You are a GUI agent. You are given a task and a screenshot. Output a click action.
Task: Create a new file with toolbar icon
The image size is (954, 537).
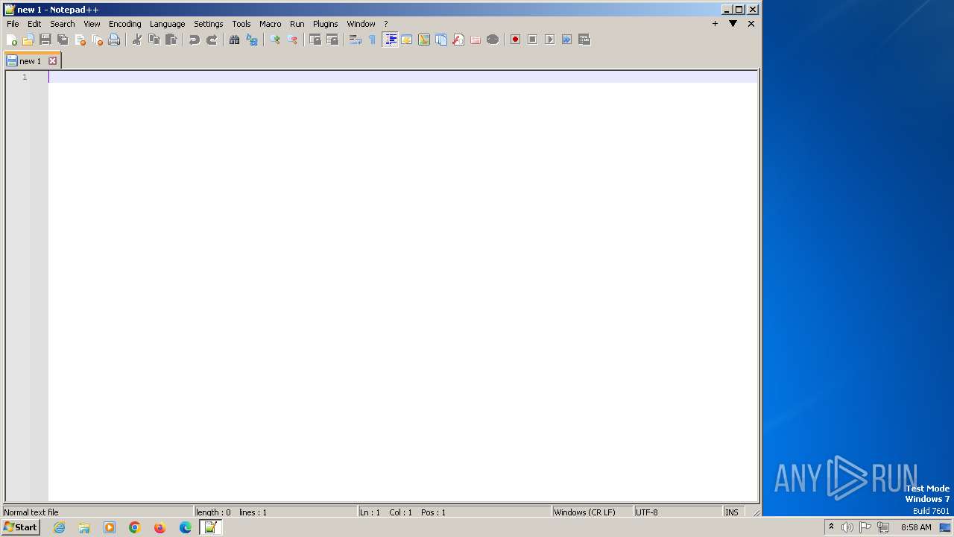(x=11, y=40)
